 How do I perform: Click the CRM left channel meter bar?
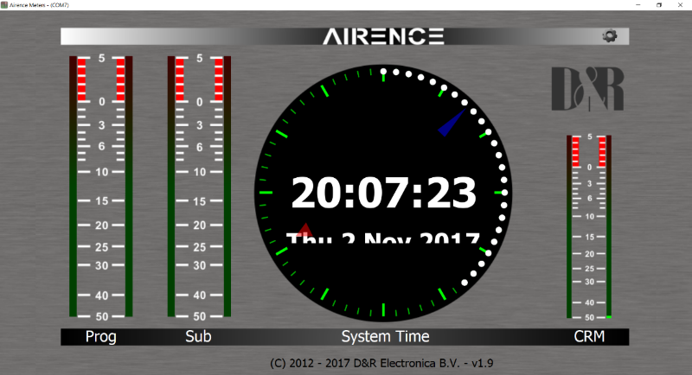[x=570, y=226]
